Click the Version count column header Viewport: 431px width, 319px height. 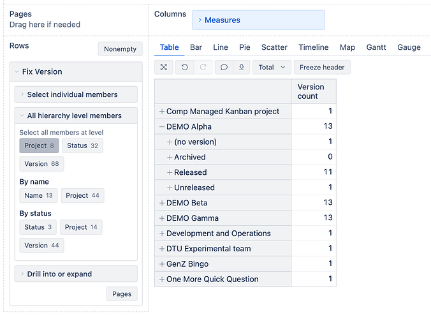click(313, 91)
